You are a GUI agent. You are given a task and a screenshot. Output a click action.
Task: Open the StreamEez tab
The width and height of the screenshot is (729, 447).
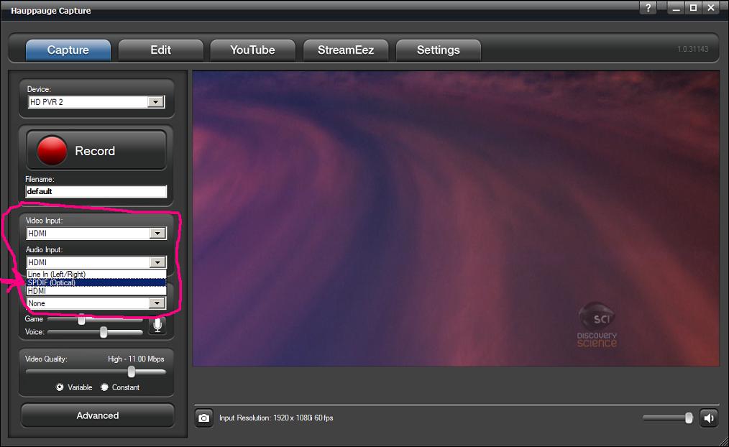coord(345,50)
